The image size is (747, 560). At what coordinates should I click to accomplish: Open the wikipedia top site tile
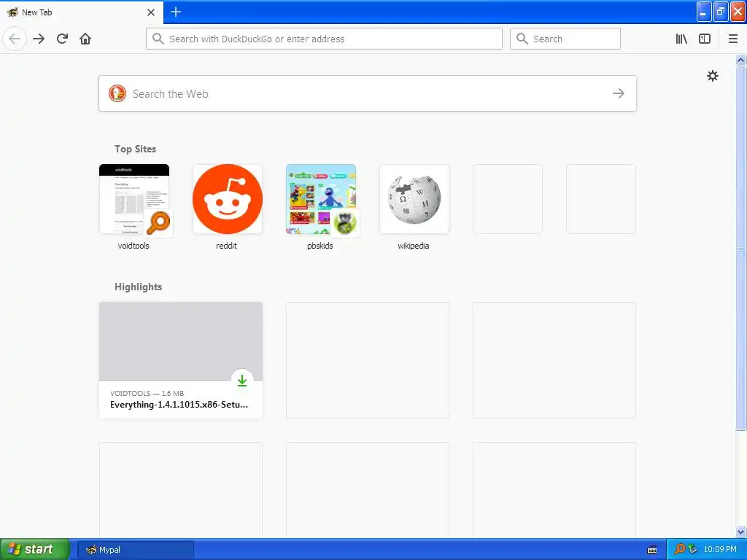[x=414, y=199]
